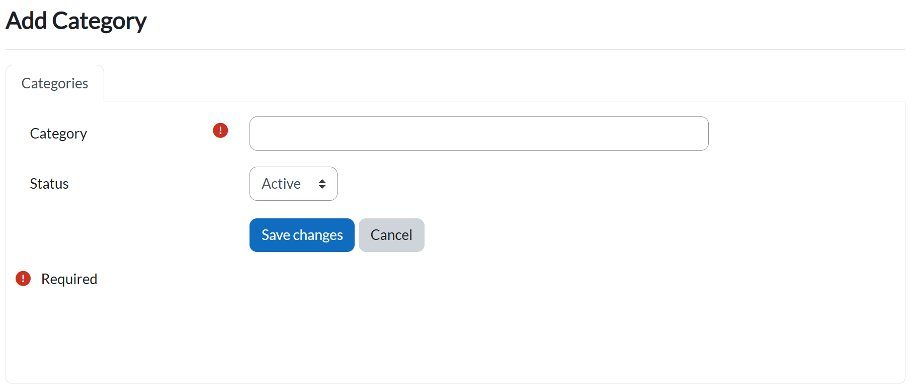Click the required-field legend icon at bottom
Viewport: 913px width, 388px height.
(23, 279)
